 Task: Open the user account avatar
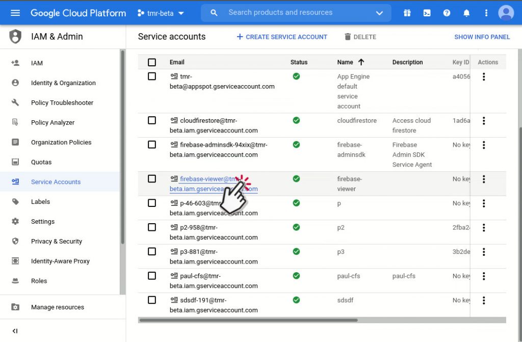pos(506,13)
